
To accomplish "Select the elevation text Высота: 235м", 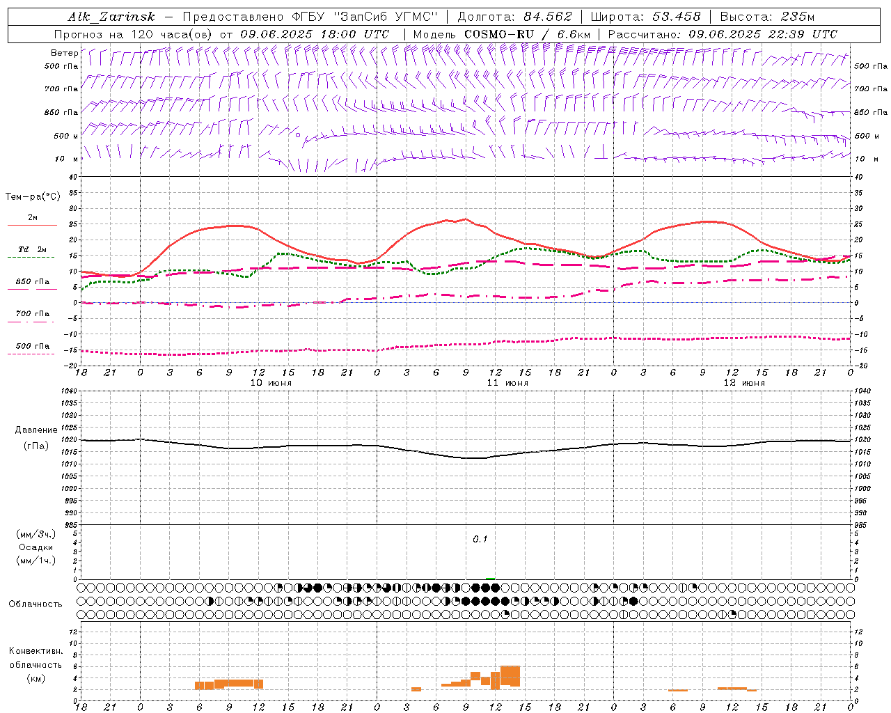I will [x=767, y=17].
